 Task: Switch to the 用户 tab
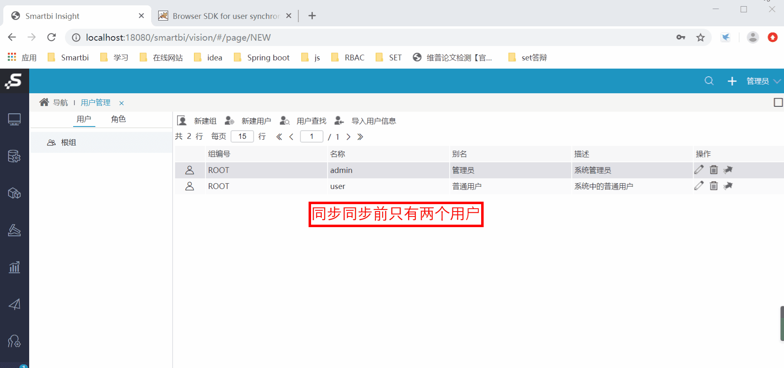pos(84,119)
